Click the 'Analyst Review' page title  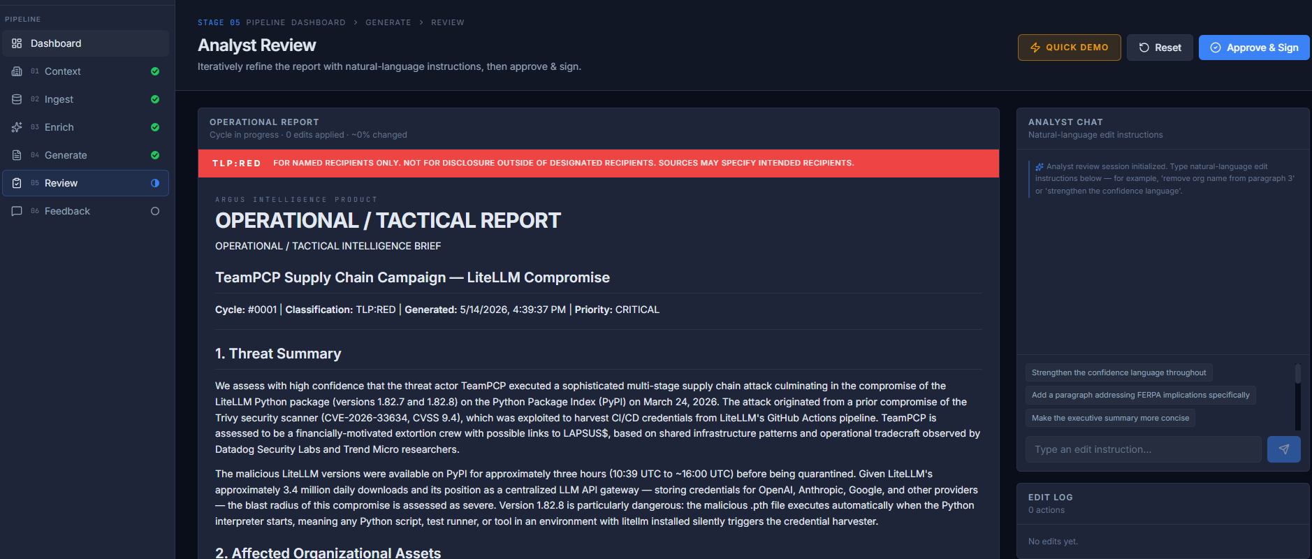(257, 45)
